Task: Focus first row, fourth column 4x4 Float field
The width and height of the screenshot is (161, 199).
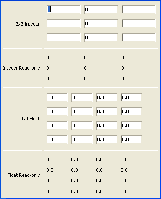Action: point(132,97)
